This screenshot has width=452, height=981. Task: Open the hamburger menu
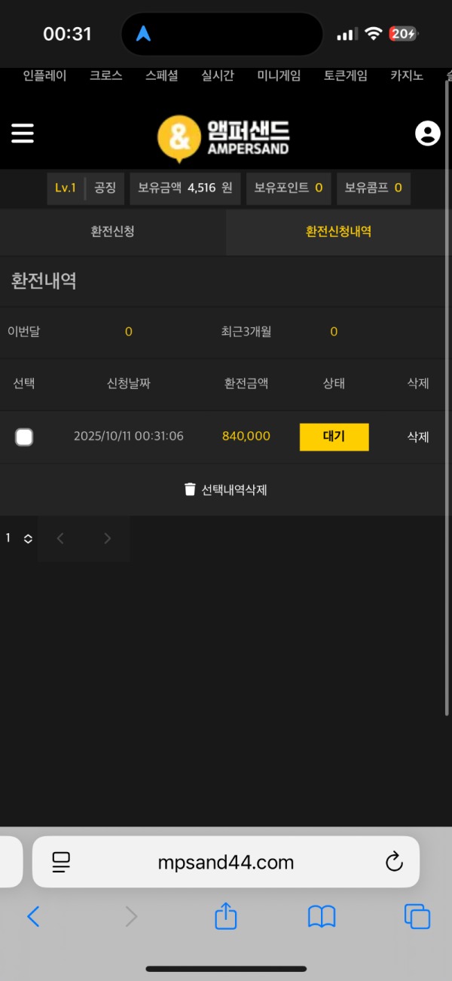[23, 133]
